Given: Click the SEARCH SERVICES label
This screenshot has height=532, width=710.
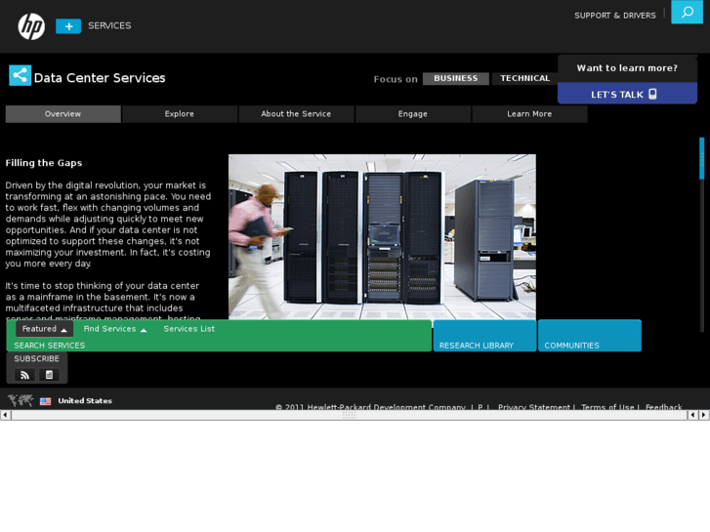Looking at the screenshot, I should (x=50, y=346).
